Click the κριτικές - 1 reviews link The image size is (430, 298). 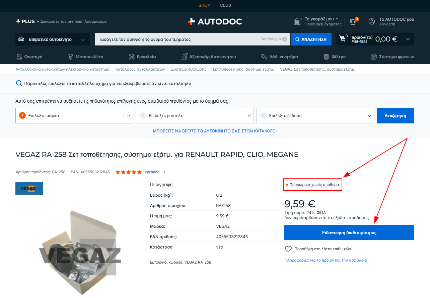pos(155,172)
